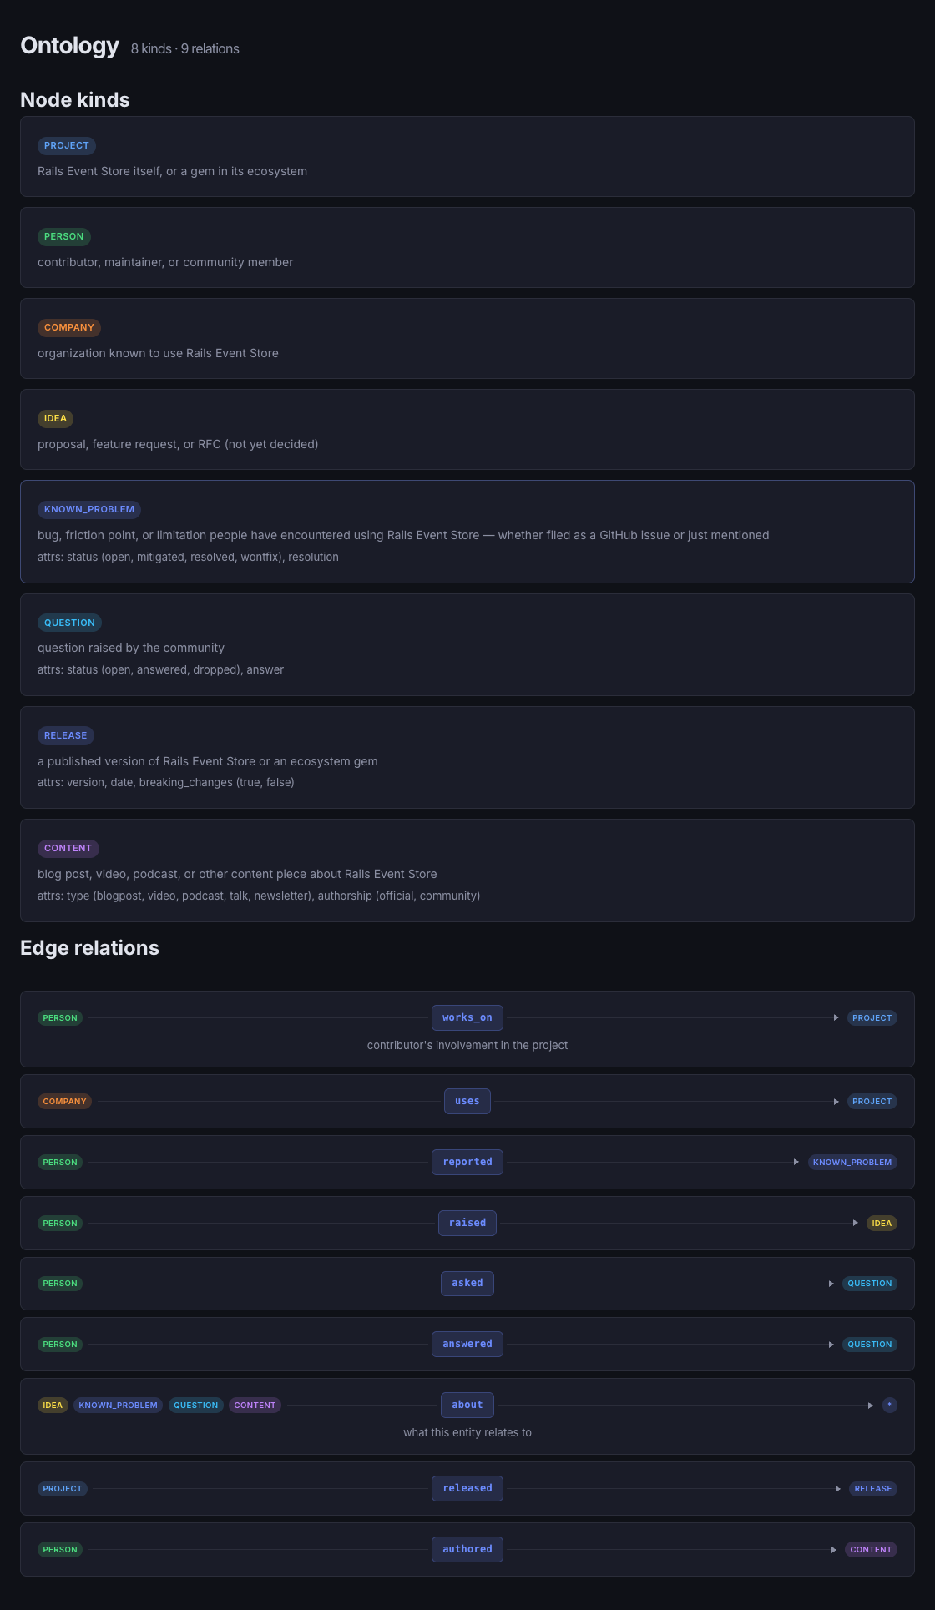This screenshot has width=935, height=1610.
Task: Select the uses relation label
Action: (x=467, y=1101)
